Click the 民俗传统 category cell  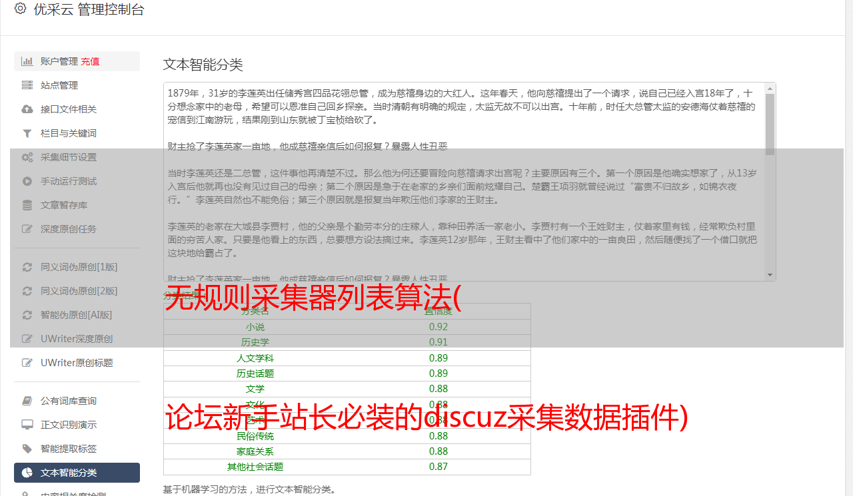coord(255,436)
